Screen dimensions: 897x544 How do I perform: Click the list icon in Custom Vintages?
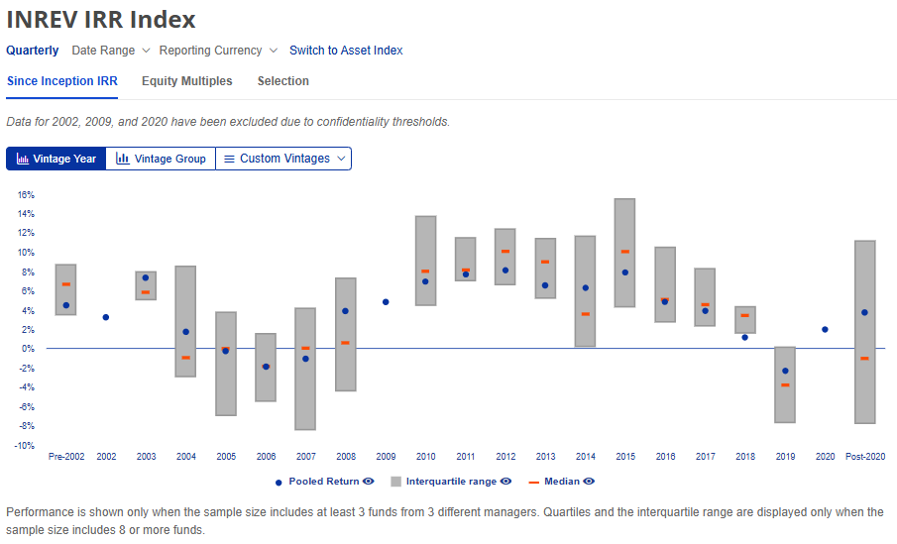229,159
